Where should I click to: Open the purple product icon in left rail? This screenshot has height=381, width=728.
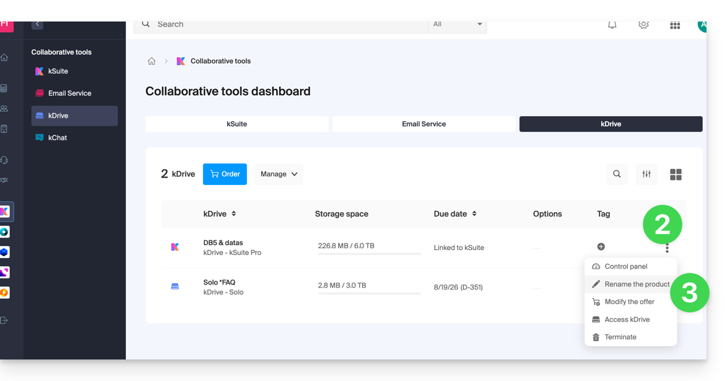point(4,272)
